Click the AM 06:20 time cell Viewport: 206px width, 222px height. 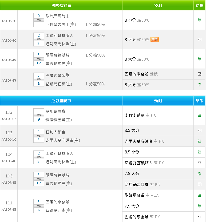pyautogui.click(x=9, y=21)
